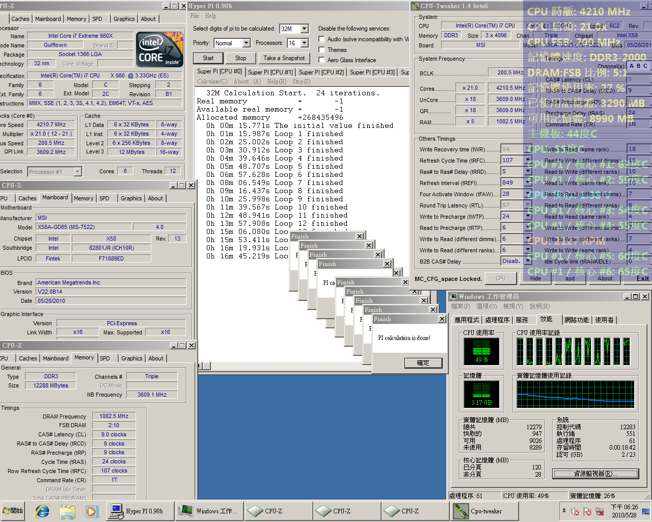Open CPU-Z Selection dropdown Processor #1
The image size is (652, 522).
(77, 172)
